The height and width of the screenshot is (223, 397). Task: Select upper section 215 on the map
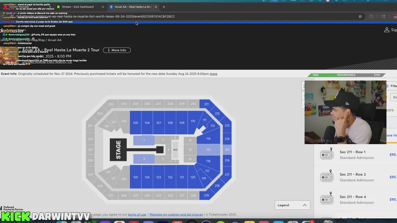[227, 150]
